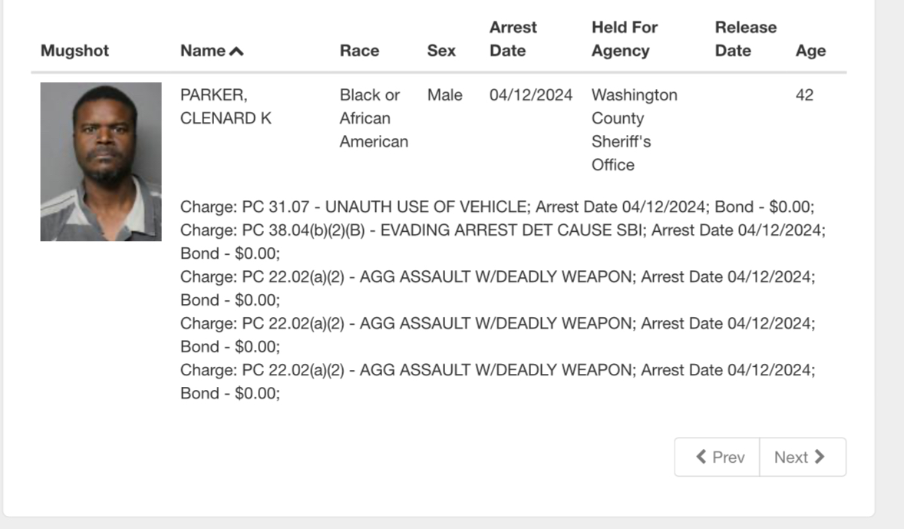Select Washington County Sheriff's Office cell
Image resolution: width=904 pixels, height=529 pixels.
click(x=634, y=130)
